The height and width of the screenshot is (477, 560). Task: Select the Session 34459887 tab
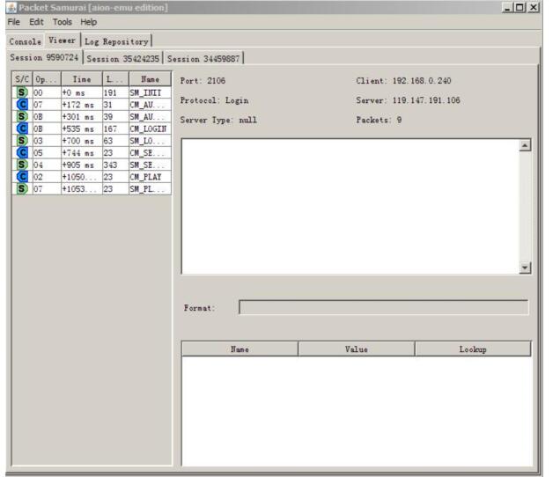203,59
